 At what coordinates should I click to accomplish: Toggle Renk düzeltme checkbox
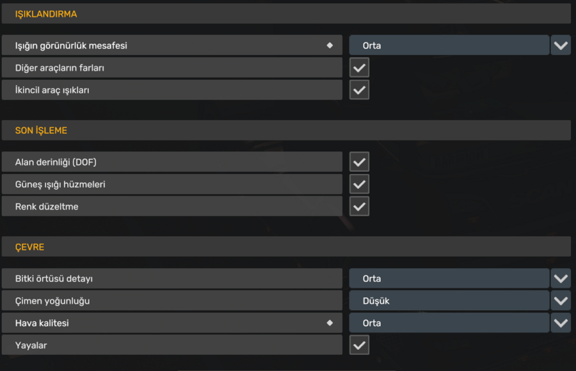[x=359, y=207]
